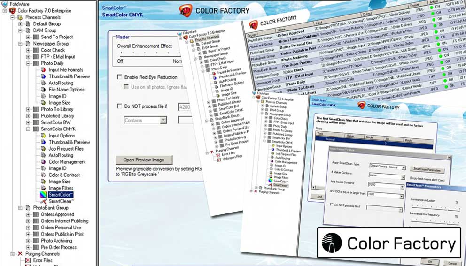
Task: Click Image Filters icon in large tree
Action: tap(43, 188)
